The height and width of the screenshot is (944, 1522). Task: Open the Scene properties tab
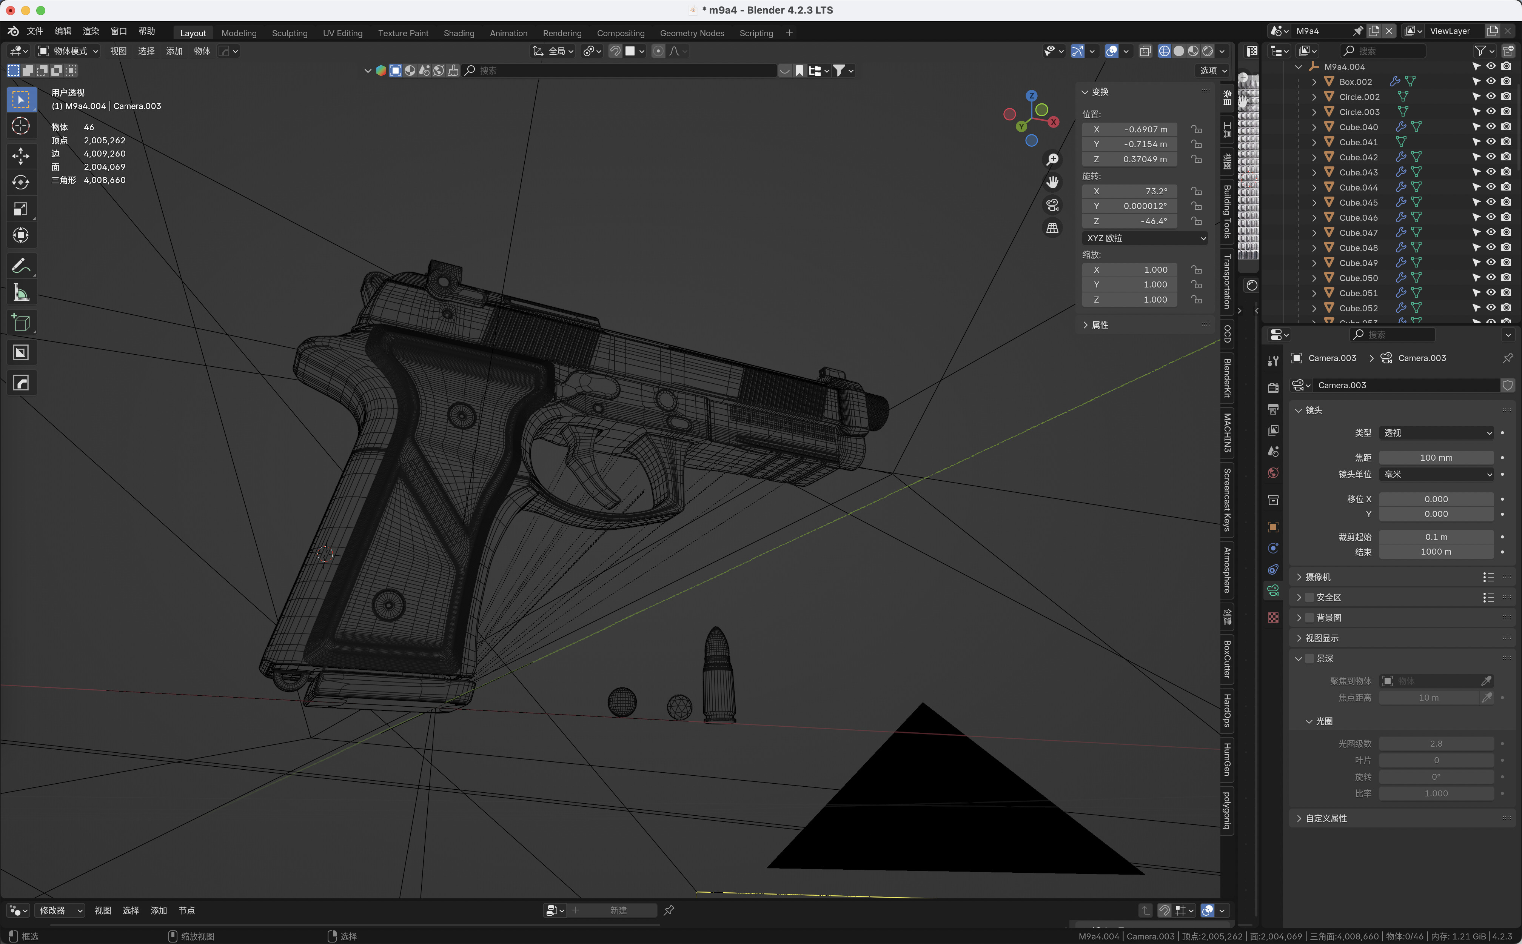(x=1273, y=451)
